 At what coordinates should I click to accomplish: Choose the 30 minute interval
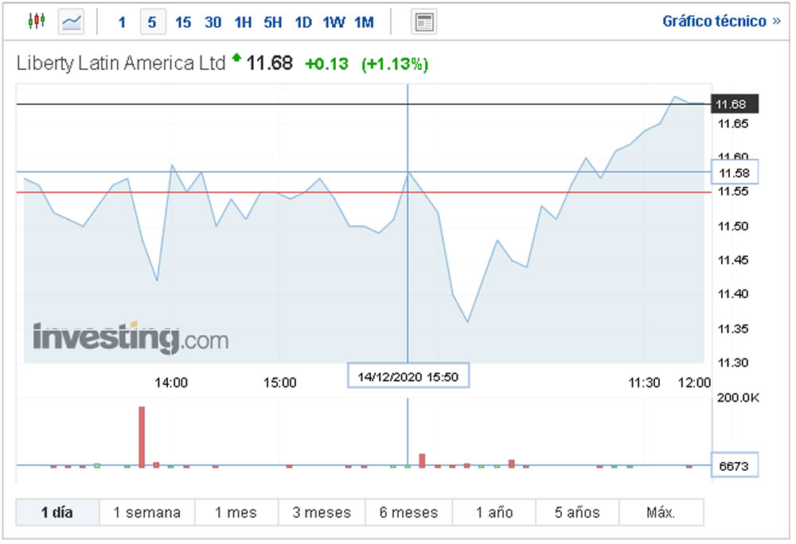point(213,22)
